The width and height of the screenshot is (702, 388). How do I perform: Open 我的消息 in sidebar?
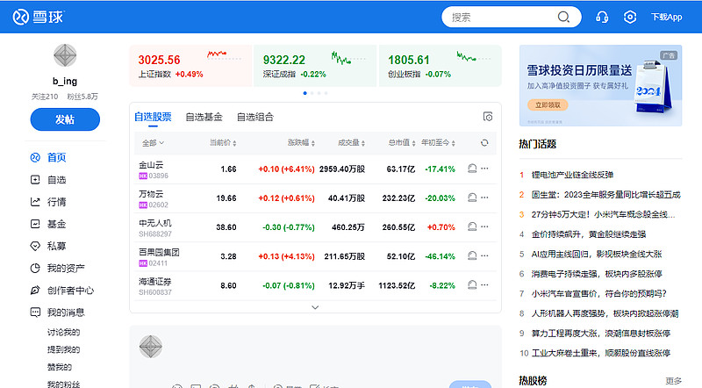pyautogui.click(x=57, y=313)
